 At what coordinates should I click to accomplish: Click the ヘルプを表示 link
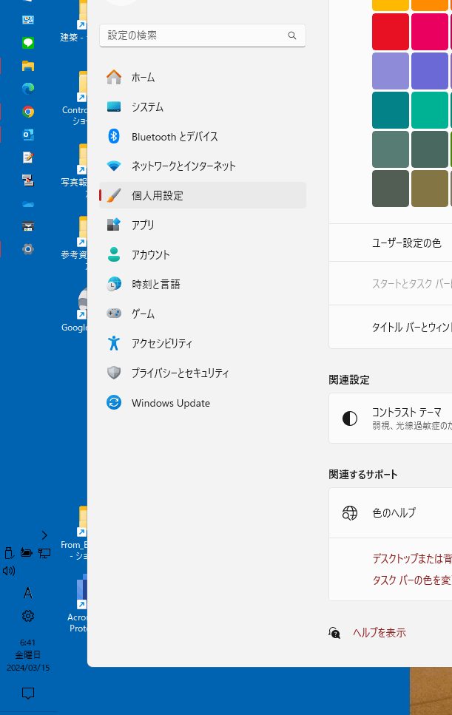[x=380, y=632]
